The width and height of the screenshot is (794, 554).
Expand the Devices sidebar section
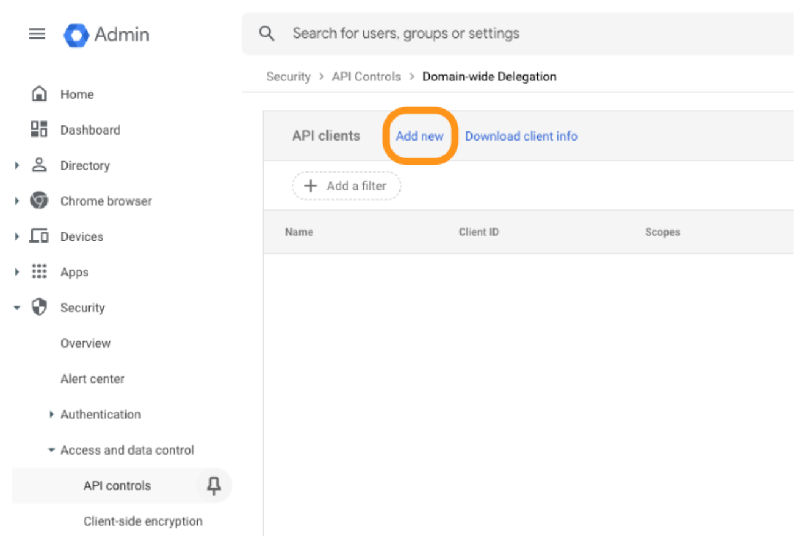pyautogui.click(x=17, y=236)
